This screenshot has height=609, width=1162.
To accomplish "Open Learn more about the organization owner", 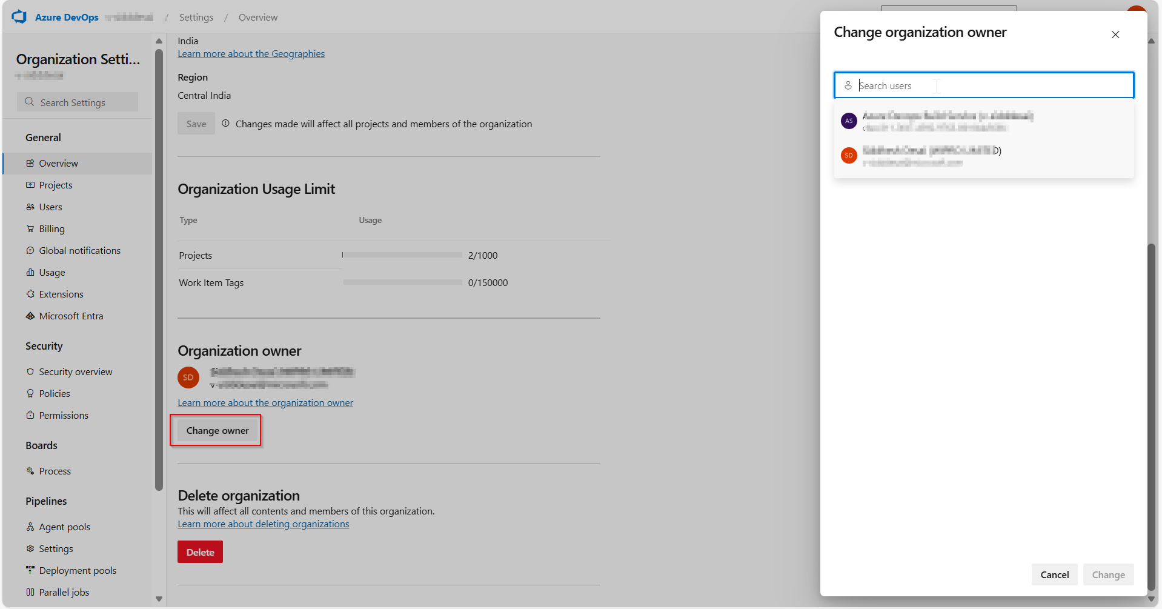I will (x=265, y=403).
